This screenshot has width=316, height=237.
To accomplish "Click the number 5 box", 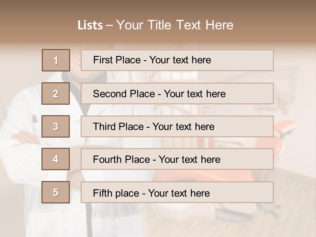I will (56, 192).
